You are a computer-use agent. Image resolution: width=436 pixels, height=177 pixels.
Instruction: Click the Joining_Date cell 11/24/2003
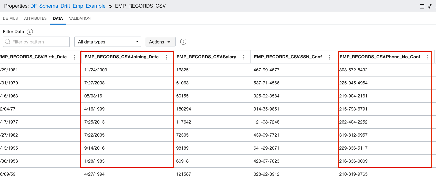point(96,70)
